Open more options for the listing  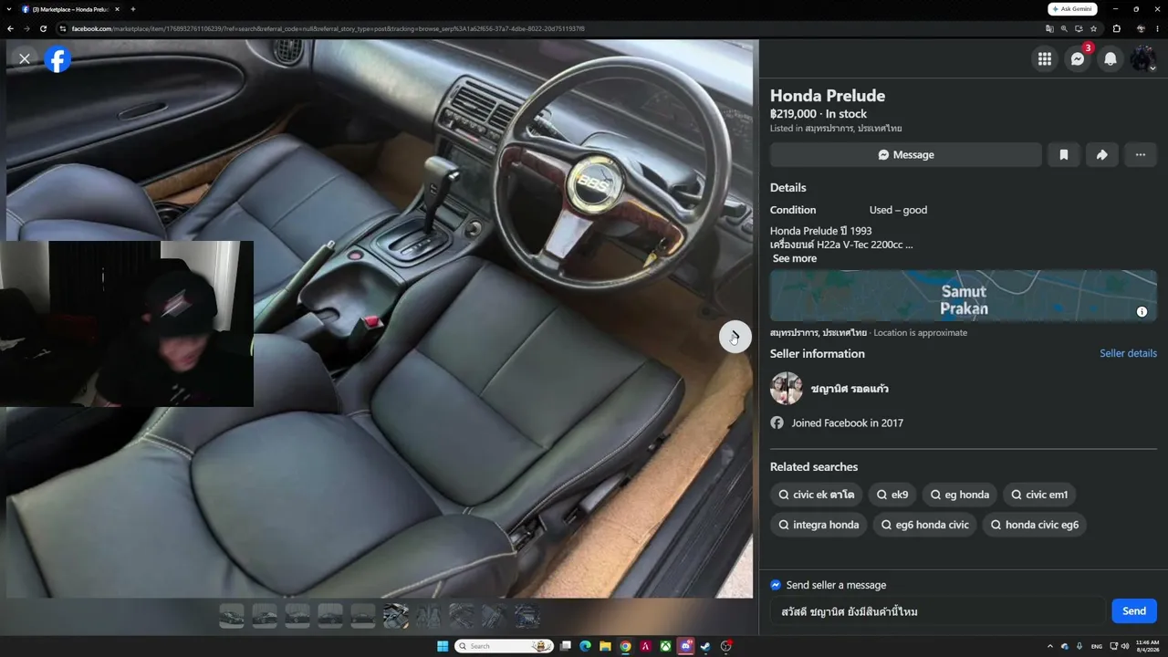(x=1140, y=155)
